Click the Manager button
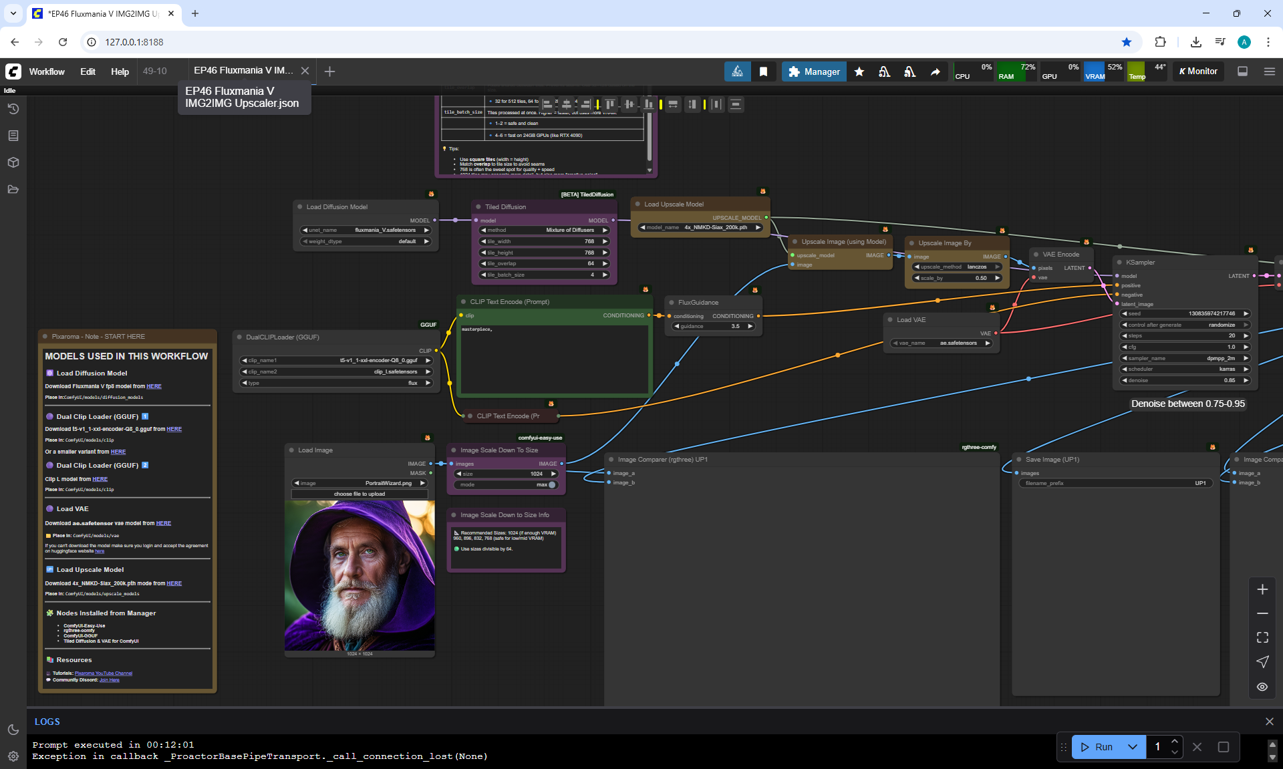This screenshot has width=1283, height=769. click(814, 71)
